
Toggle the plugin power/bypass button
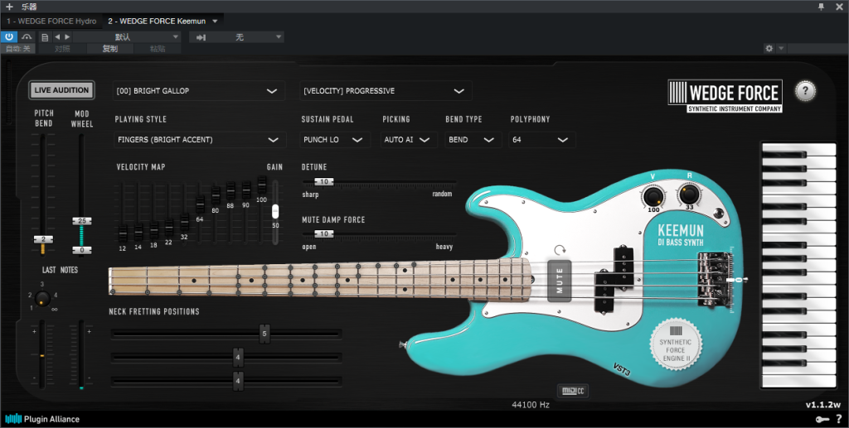[9, 37]
